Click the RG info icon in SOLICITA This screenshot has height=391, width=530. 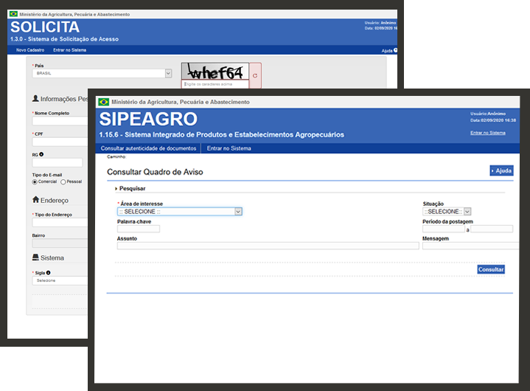[41, 154]
